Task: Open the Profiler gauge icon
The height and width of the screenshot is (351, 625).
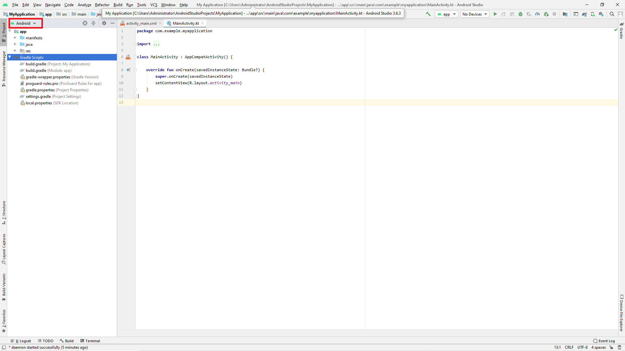Action: pyautogui.click(x=537, y=14)
